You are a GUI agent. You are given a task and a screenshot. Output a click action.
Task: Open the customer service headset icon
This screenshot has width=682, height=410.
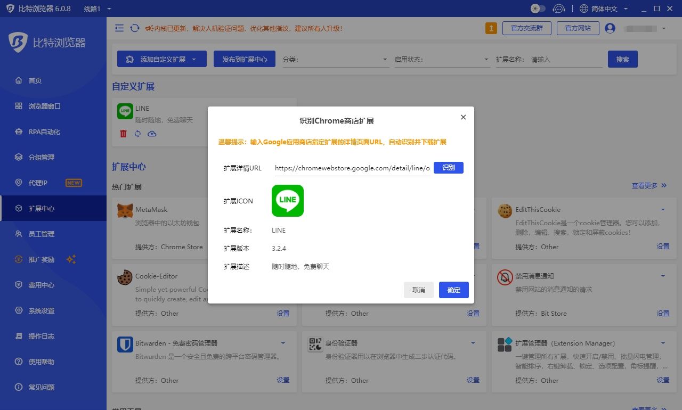pyautogui.click(x=559, y=9)
